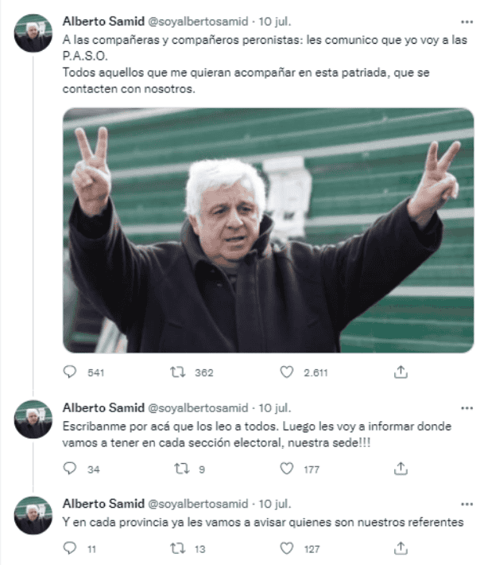Share the 'Y en cada provincia' tweet
Image resolution: width=488 pixels, height=565 pixels.
pyautogui.click(x=401, y=548)
